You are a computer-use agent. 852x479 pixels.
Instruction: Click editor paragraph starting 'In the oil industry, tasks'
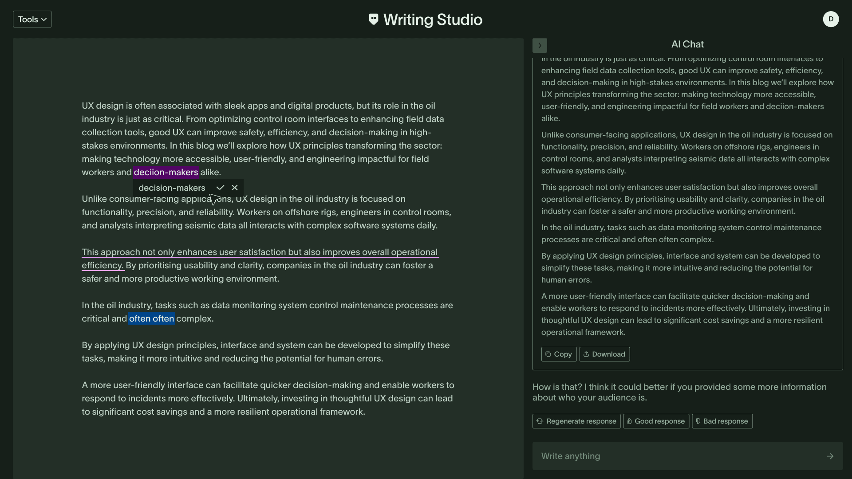coord(267,312)
